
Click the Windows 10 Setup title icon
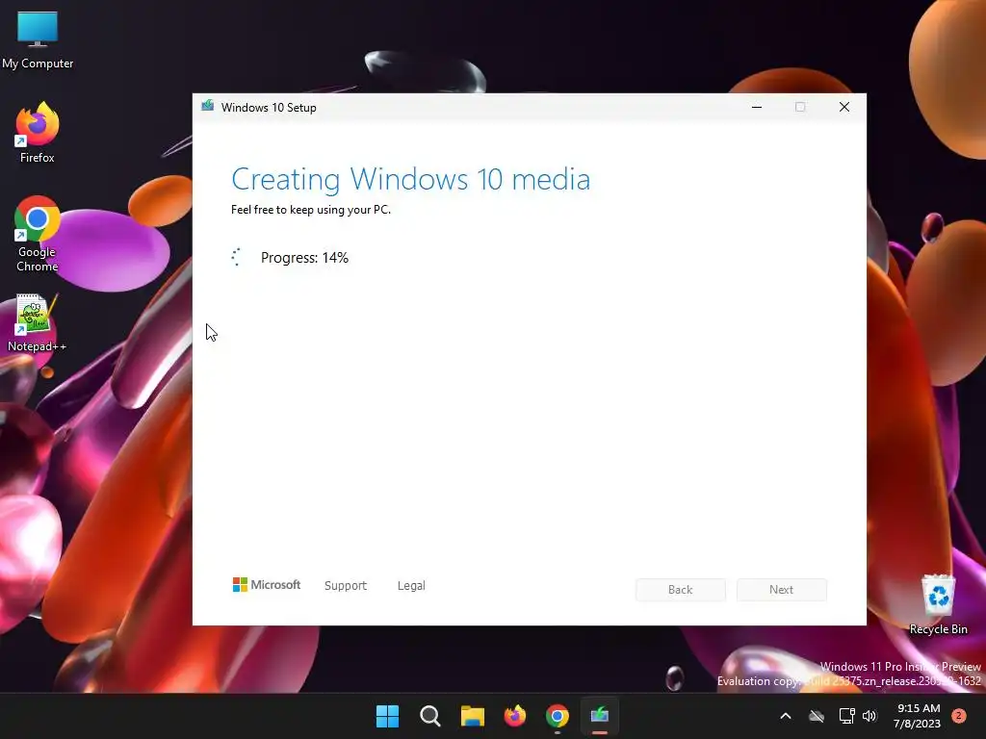208,106
